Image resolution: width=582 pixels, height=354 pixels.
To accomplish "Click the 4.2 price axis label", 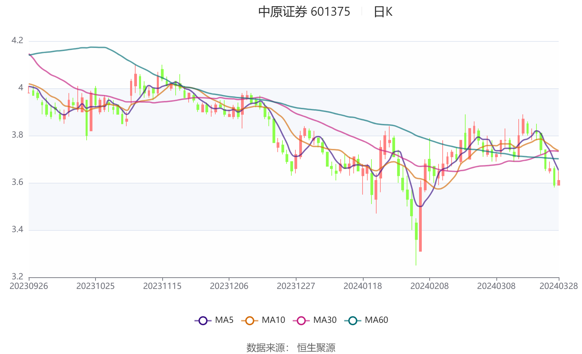I will (x=17, y=40).
